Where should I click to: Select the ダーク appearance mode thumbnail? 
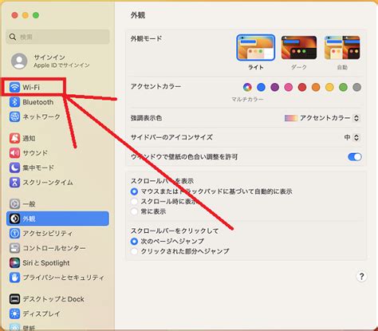(299, 48)
